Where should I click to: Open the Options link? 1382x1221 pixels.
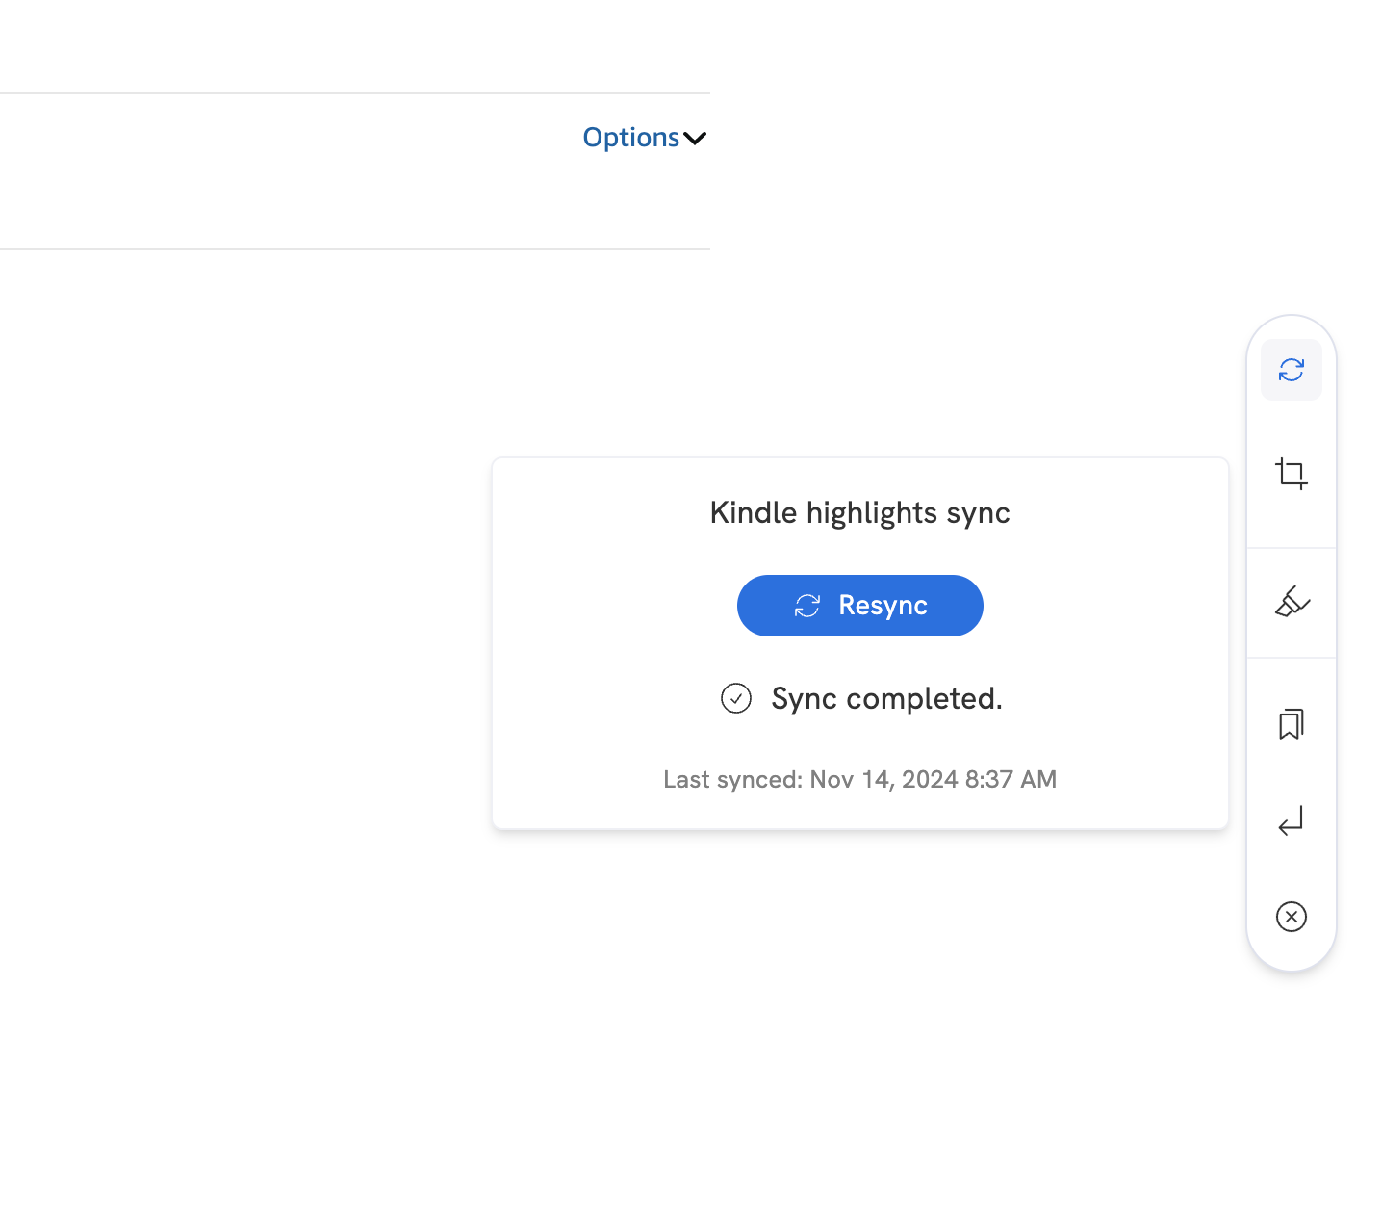[x=630, y=138]
